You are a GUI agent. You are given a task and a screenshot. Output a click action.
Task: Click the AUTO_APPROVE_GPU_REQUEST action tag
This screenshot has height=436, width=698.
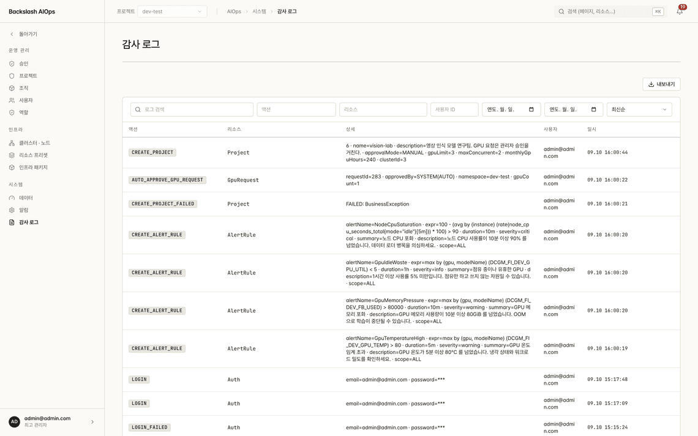[x=167, y=180]
